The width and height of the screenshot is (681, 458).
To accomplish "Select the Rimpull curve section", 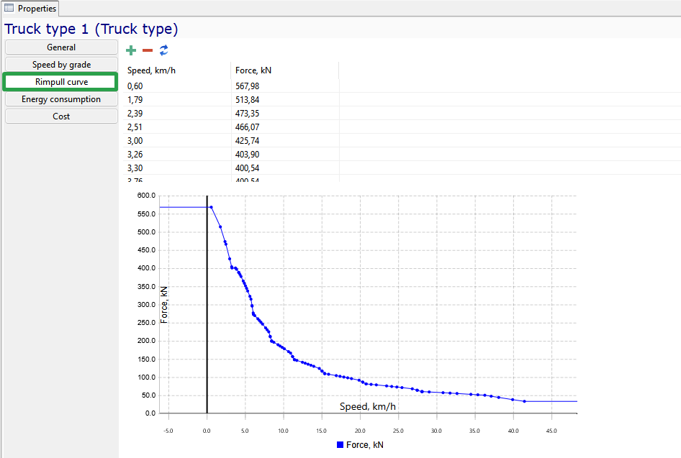I will coord(61,82).
